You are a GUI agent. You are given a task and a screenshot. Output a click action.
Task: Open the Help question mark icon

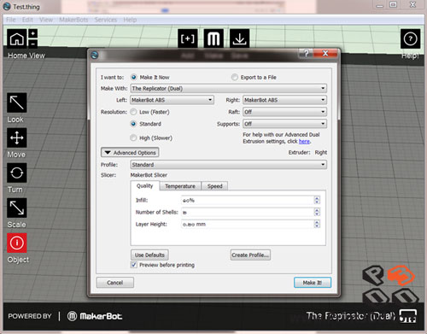pyautogui.click(x=410, y=38)
